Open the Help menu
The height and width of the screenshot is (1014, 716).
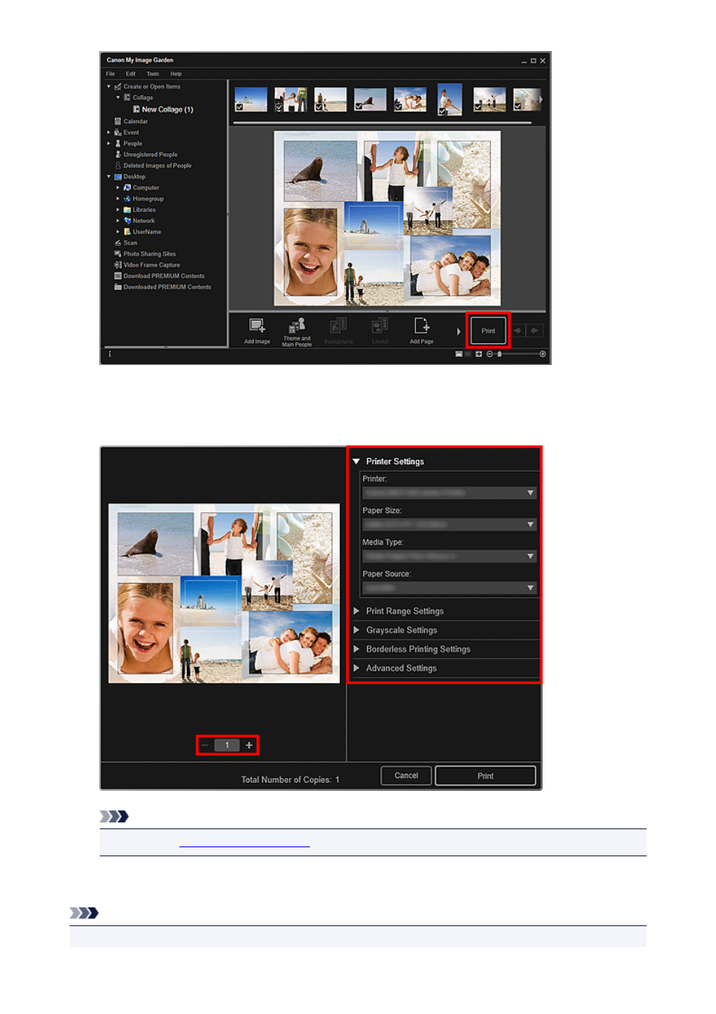pos(176,74)
